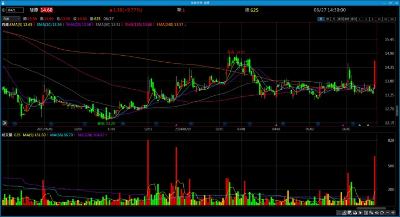Click the month marker icon near 06/03
This screenshot has width=400, height=217.
[353, 124]
